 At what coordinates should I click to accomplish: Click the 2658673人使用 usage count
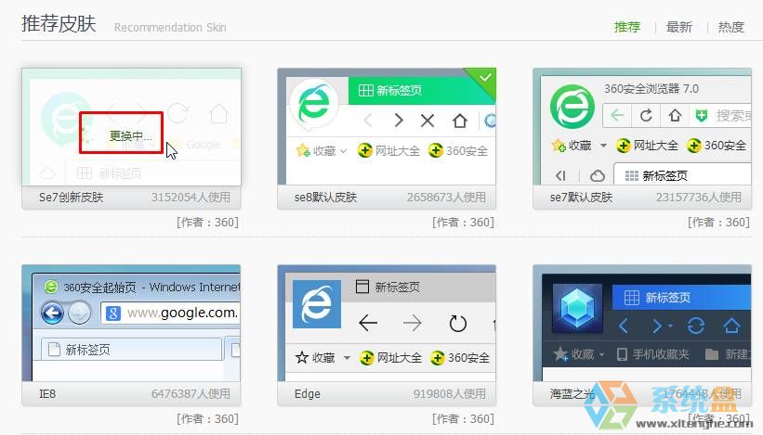click(x=446, y=198)
